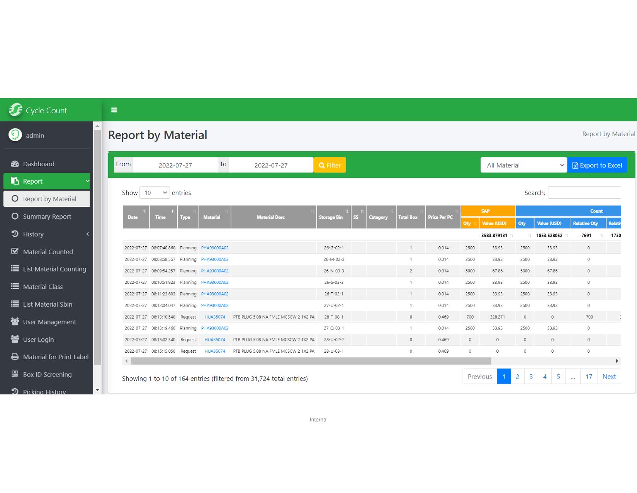Click the table's horizontal scrollbar thumb
This screenshot has width=637, height=493.
click(x=311, y=361)
